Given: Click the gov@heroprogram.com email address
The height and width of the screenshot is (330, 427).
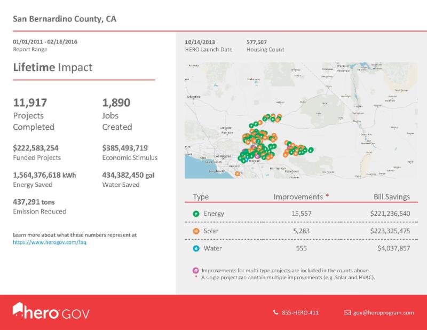Looking at the screenshot, I should pyautogui.click(x=383, y=312).
